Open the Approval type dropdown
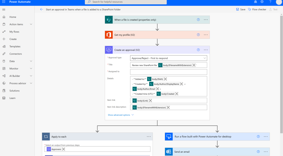The height and width of the screenshot is (156, 283). pyautogui.click(x=168, y=58)
